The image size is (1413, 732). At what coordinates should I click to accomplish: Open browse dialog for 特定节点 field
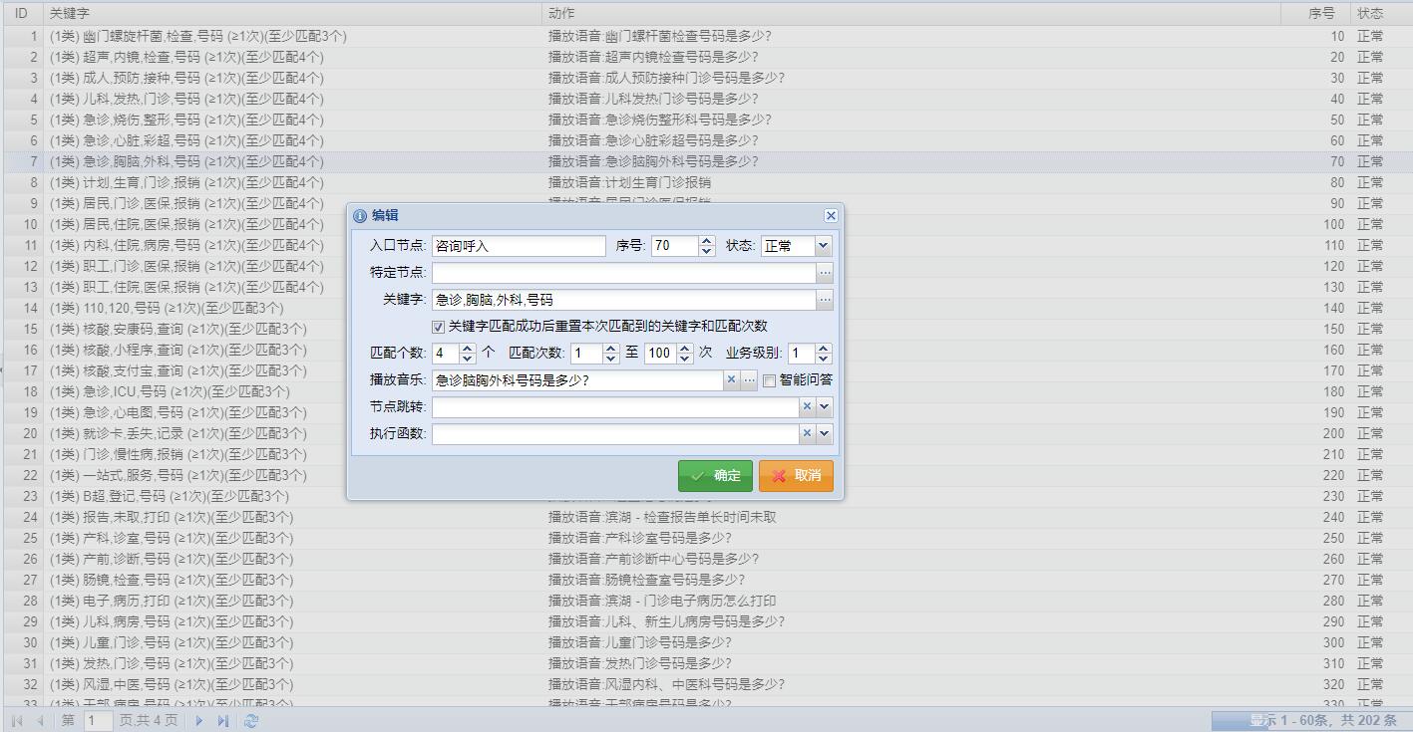825,273
